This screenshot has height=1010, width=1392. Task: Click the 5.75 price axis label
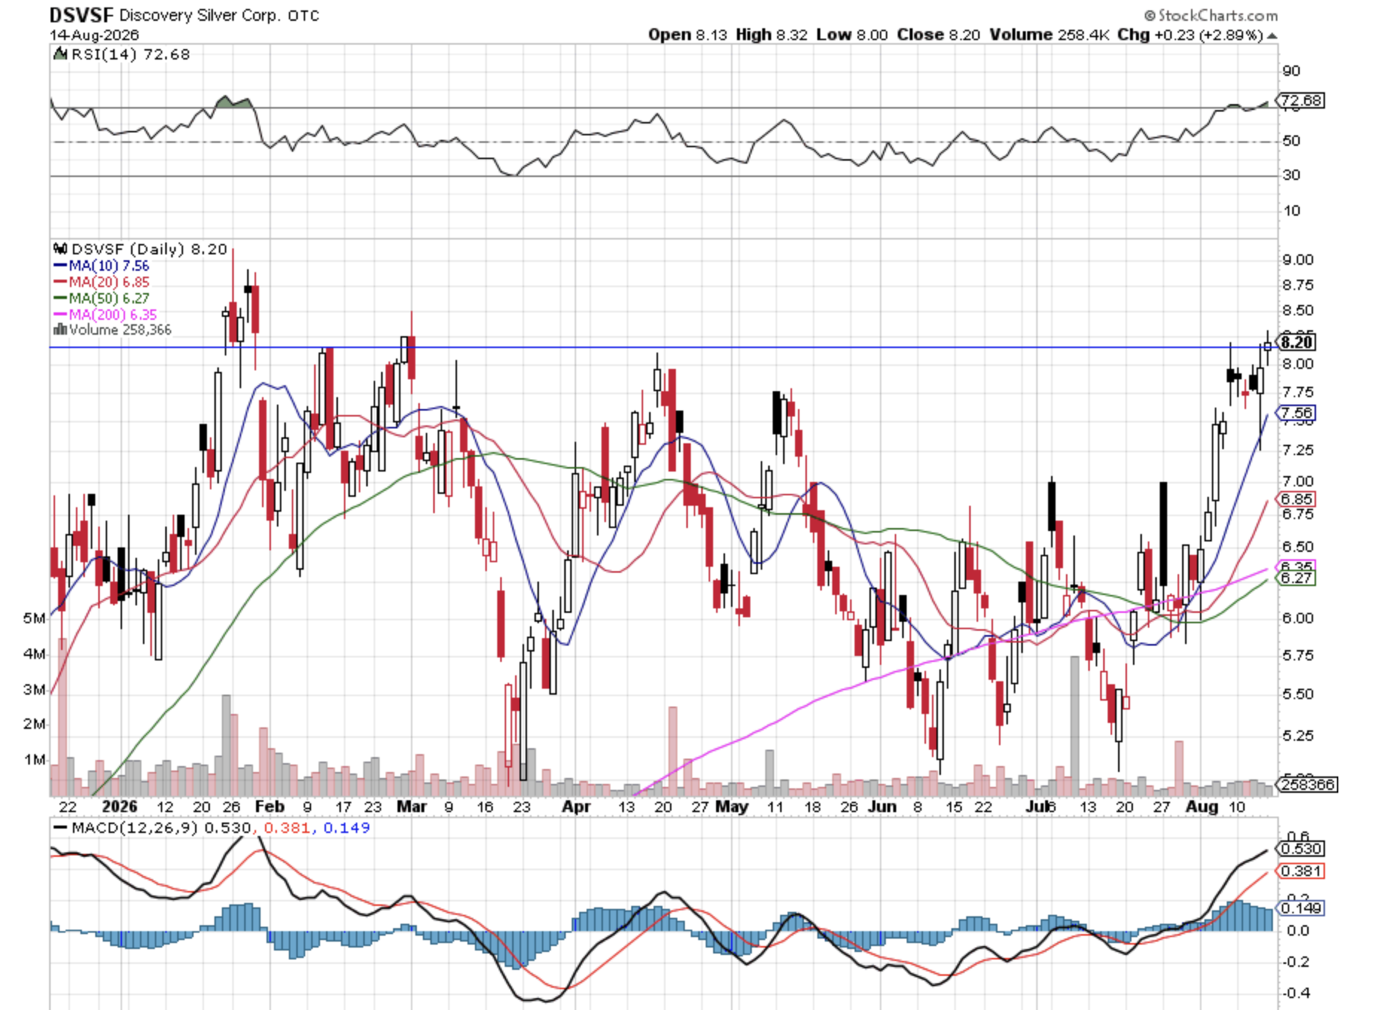click(1297, 655)
